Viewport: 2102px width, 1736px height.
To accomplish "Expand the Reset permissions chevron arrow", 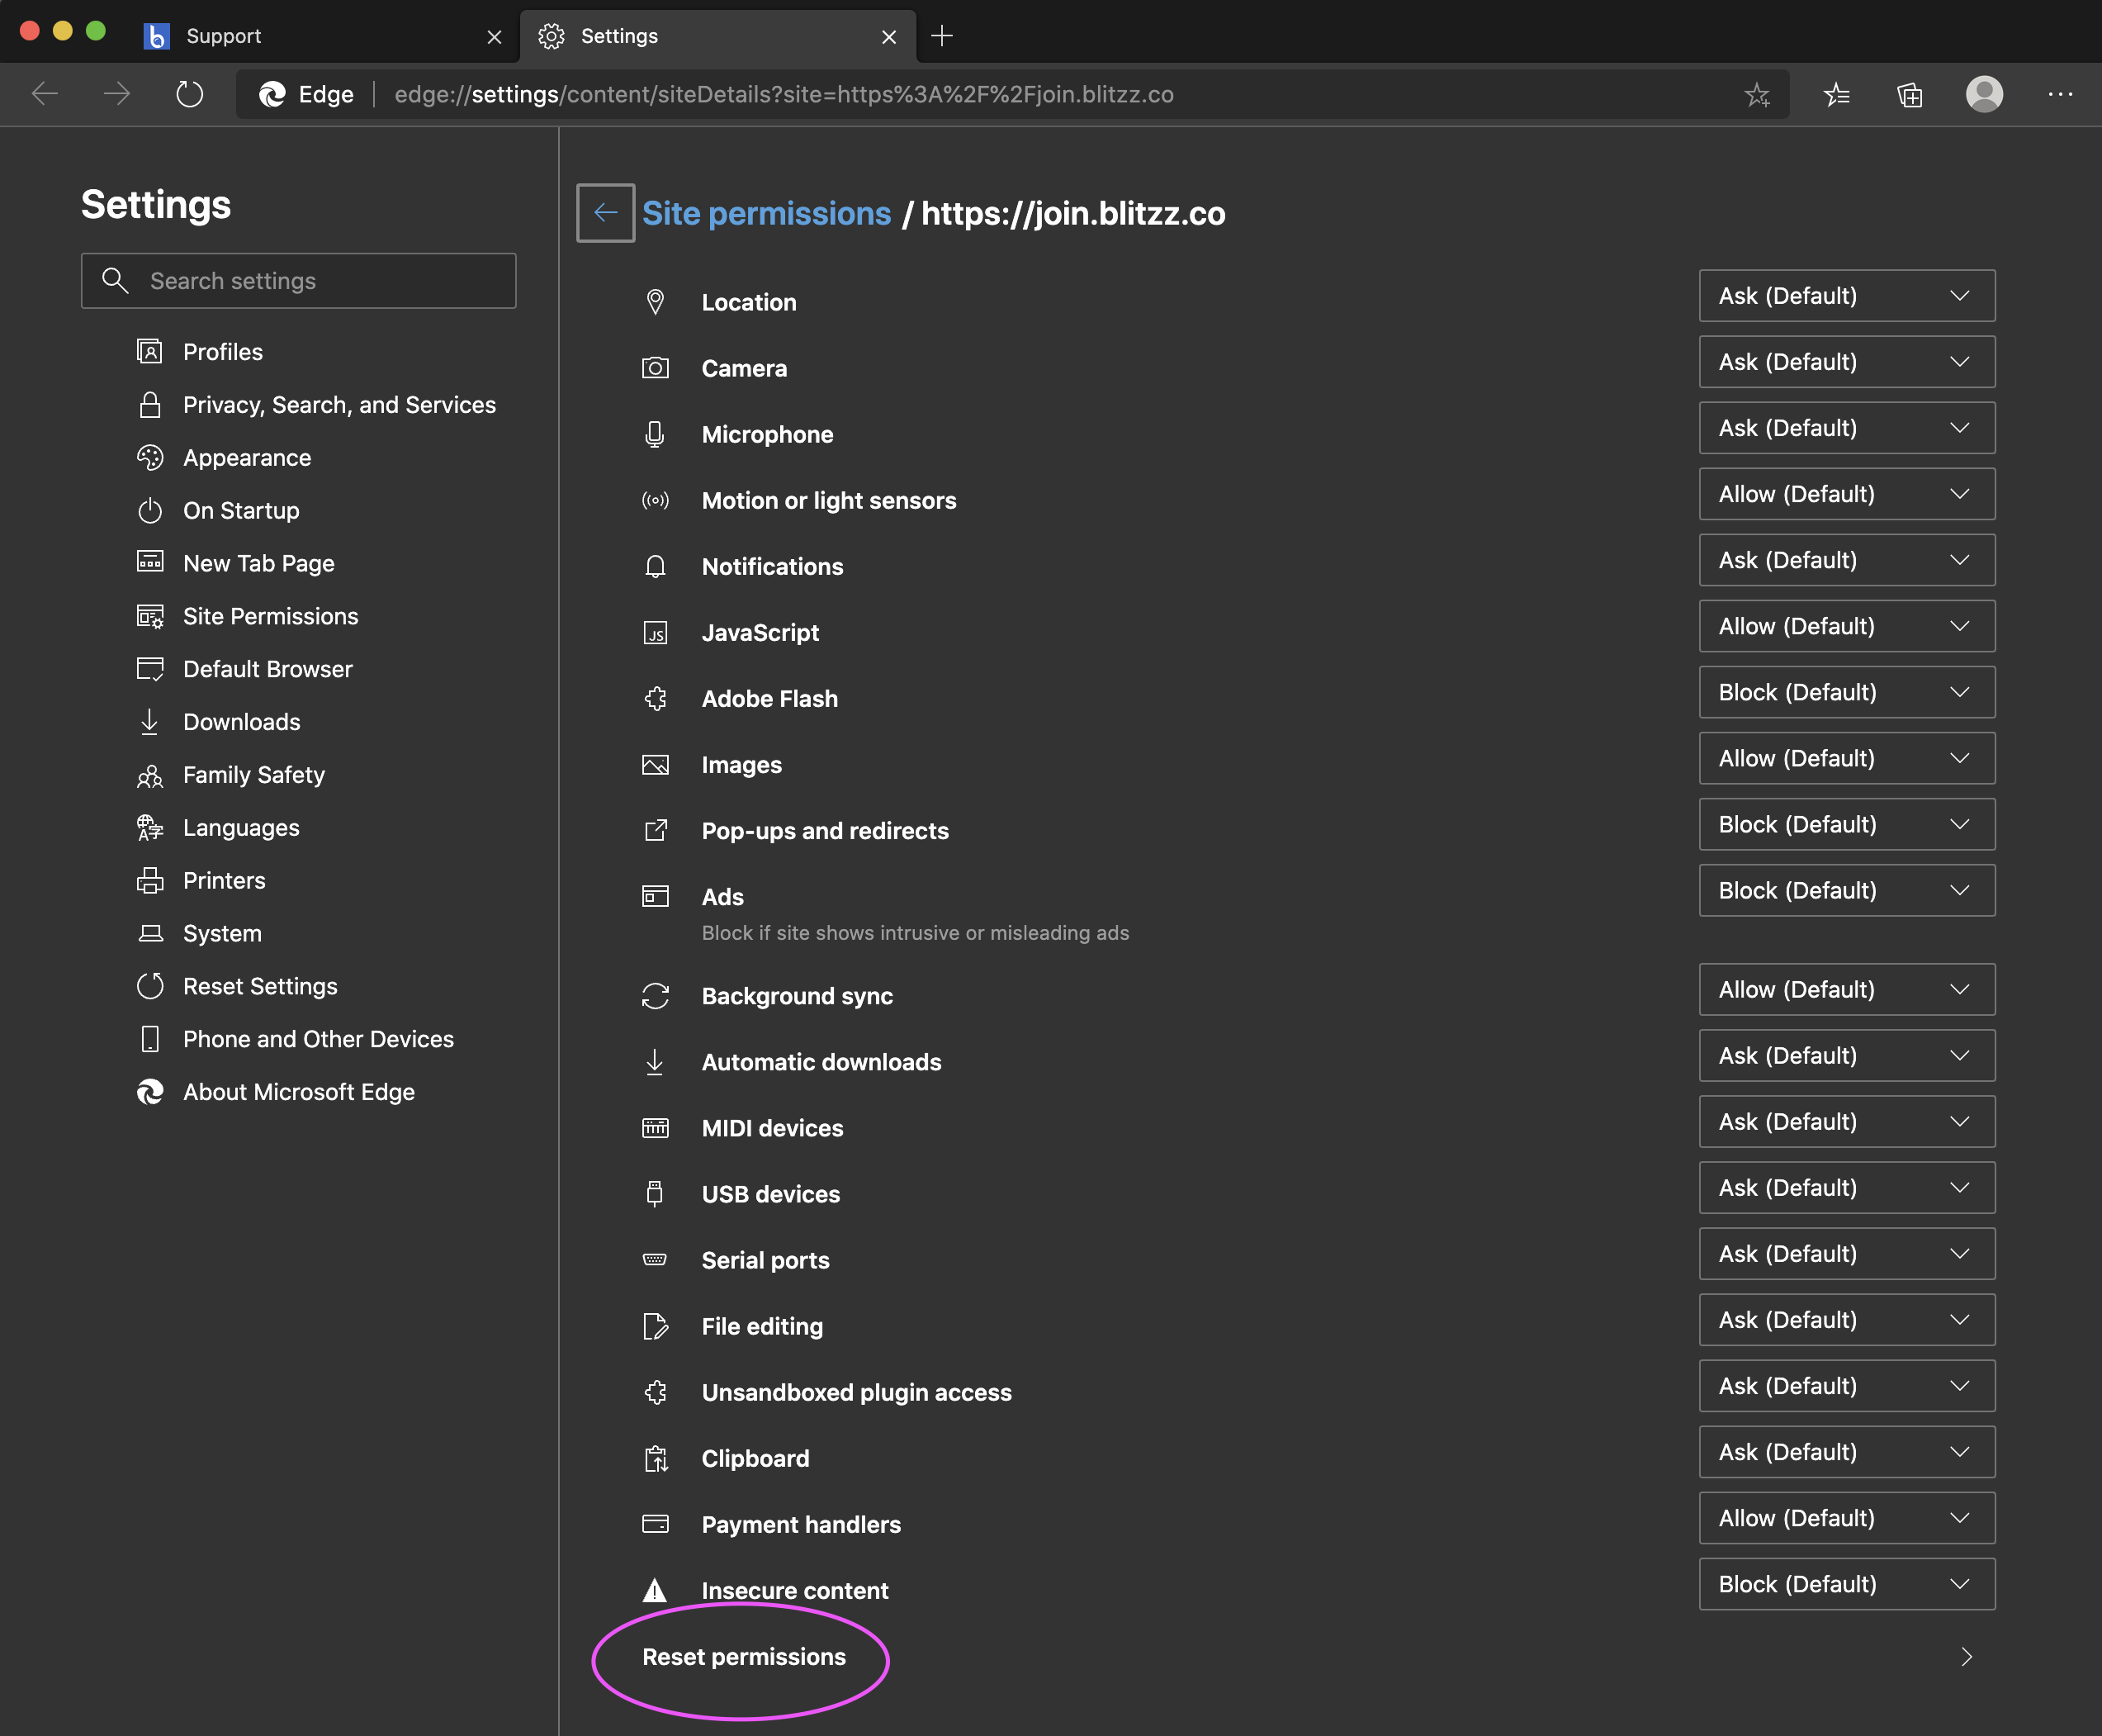I will pyautogui.click(x=1965, y=1657).
